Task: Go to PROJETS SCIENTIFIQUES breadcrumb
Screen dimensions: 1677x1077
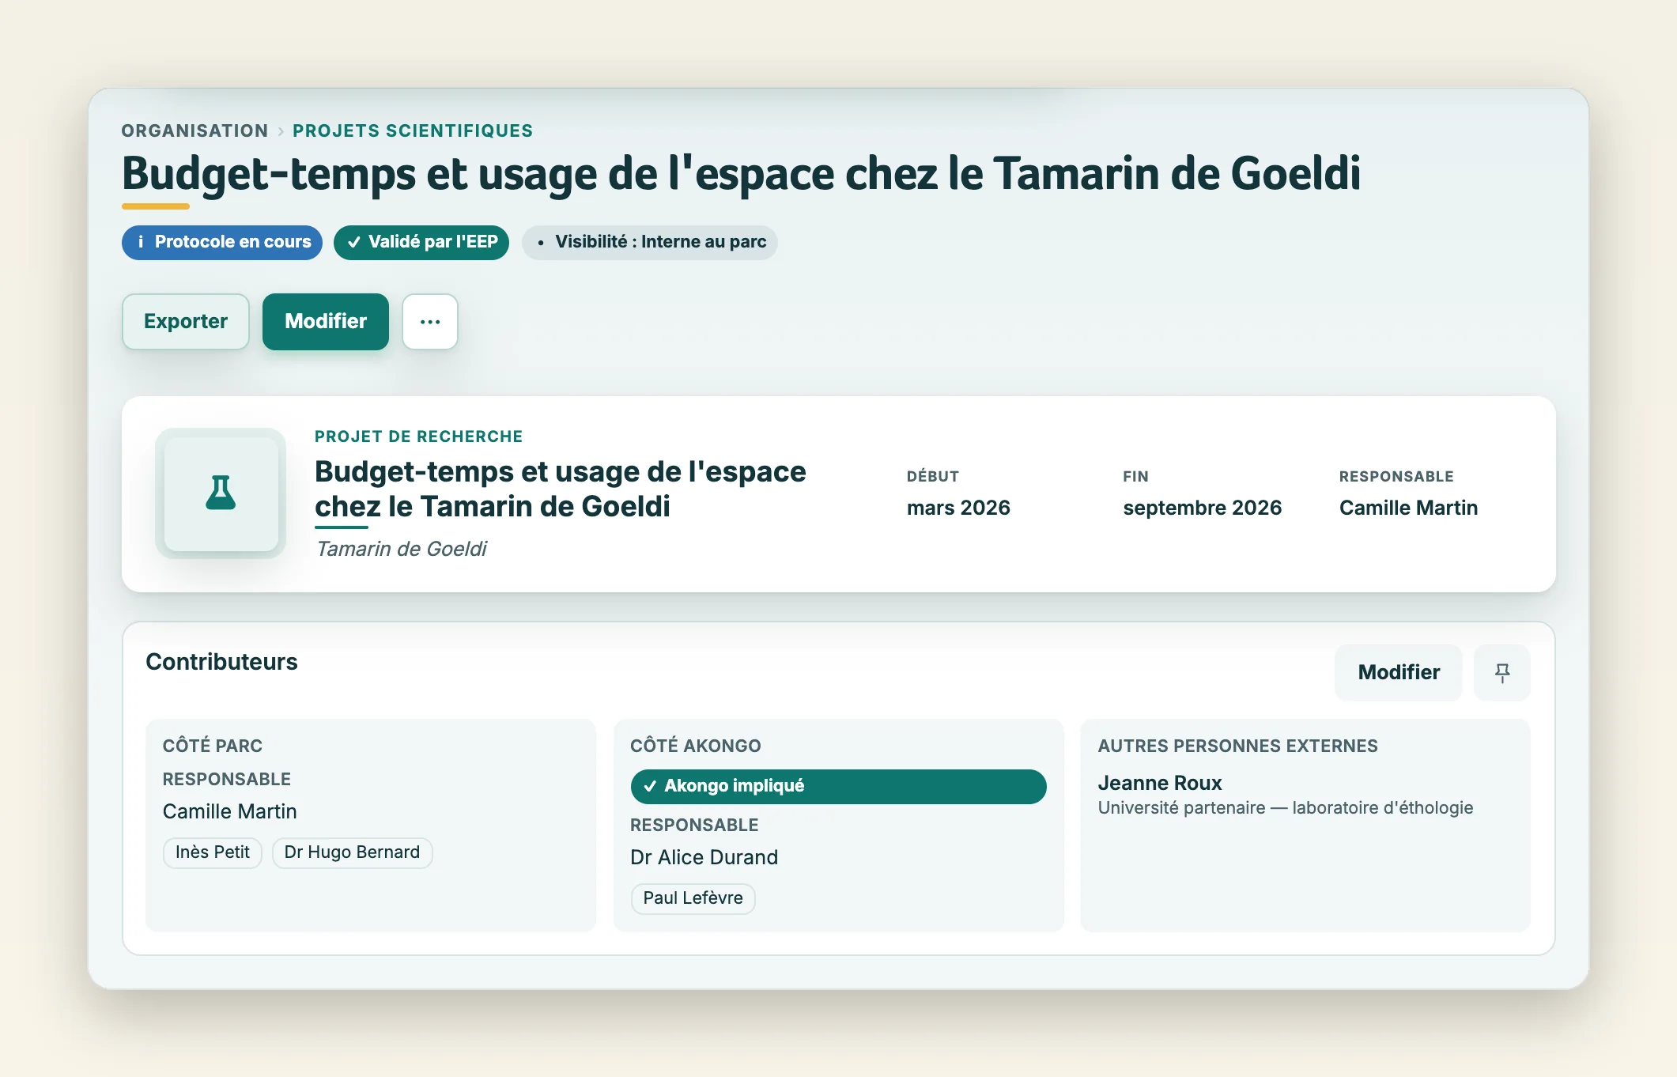Action: coord(413,131)
